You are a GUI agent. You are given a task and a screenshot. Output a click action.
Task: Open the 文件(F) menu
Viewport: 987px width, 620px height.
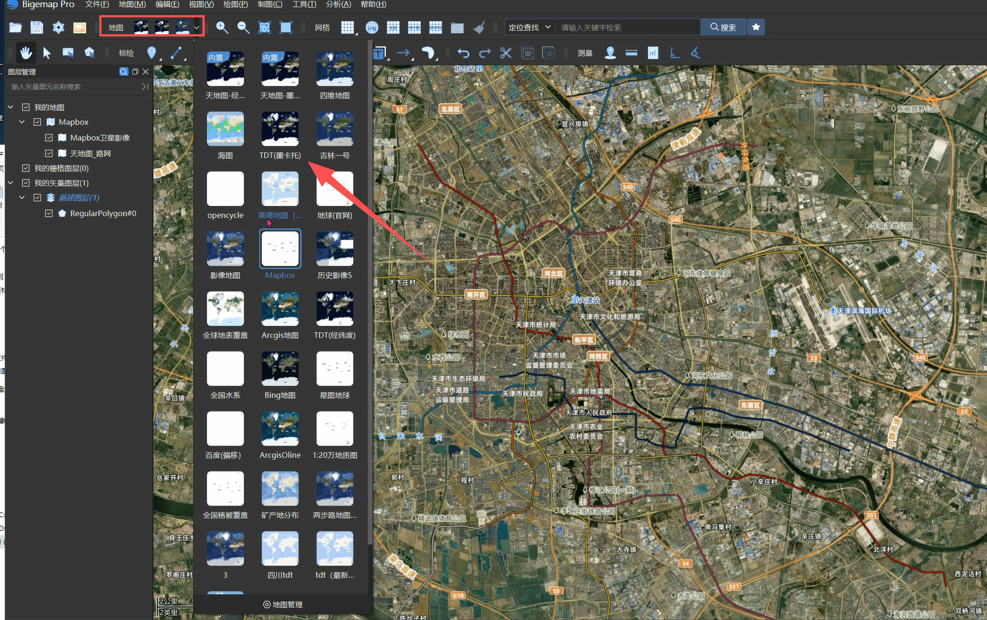[97, 4]
